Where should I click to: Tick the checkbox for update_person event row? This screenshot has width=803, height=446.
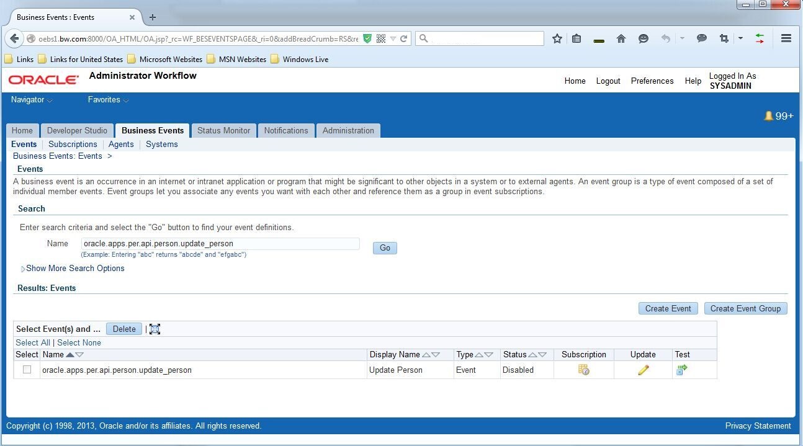coord(27,370)
